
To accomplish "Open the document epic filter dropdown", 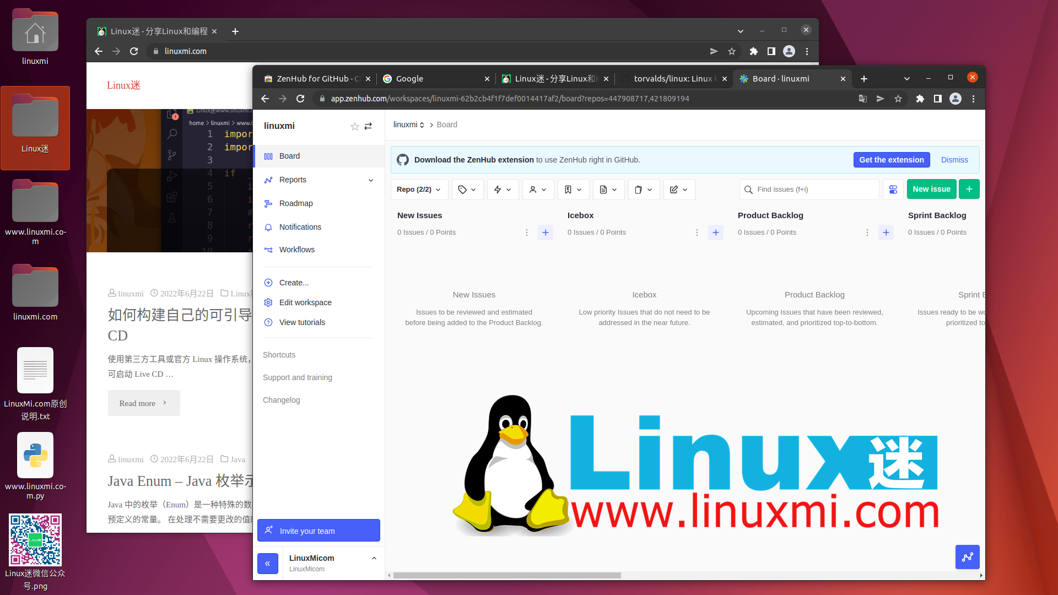I will point(608,190).
